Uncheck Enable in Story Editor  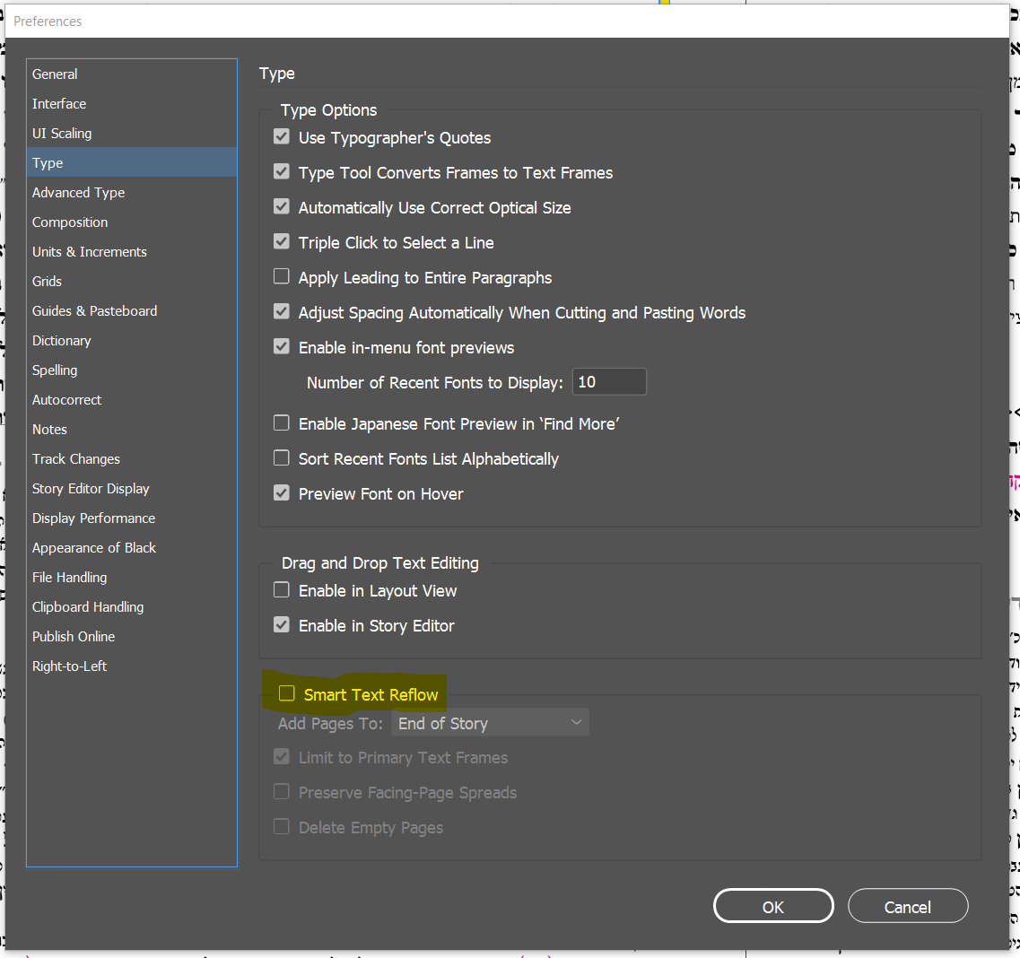[282, 625]
